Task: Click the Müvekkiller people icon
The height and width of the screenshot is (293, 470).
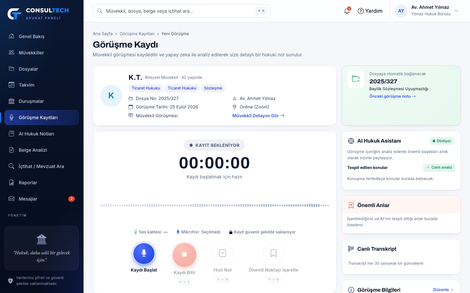Action: pyautogui.click(x=11, y=52)
